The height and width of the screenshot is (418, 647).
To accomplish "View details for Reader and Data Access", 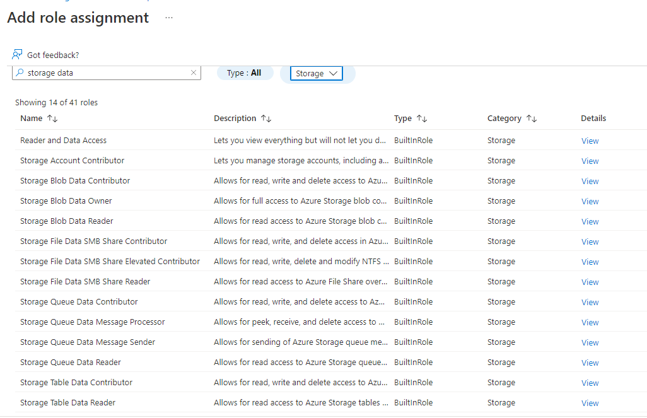I will click(590, 141).
